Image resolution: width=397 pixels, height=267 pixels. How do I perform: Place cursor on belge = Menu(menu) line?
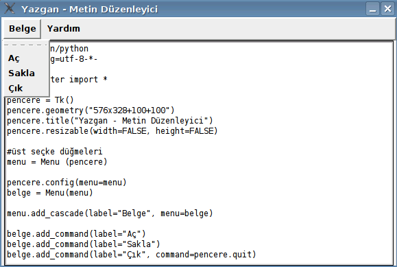tap(50, 193)
